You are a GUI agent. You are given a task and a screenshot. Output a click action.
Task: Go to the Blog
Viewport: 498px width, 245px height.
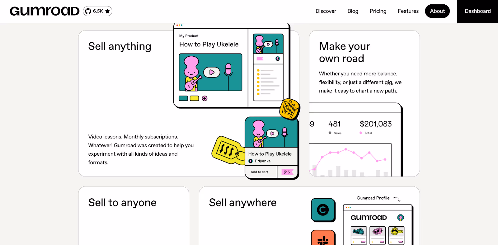(353, 11)
